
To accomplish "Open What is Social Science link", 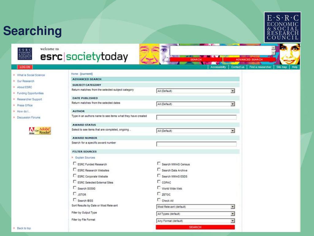I will pos(31,75).
